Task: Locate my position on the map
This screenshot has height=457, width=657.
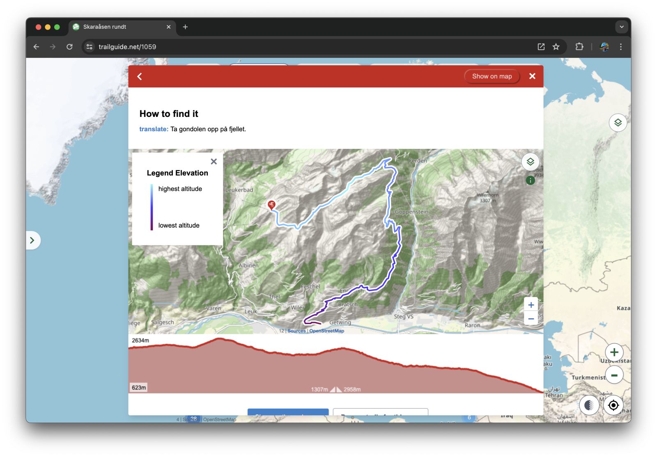Action: point(613,405)
